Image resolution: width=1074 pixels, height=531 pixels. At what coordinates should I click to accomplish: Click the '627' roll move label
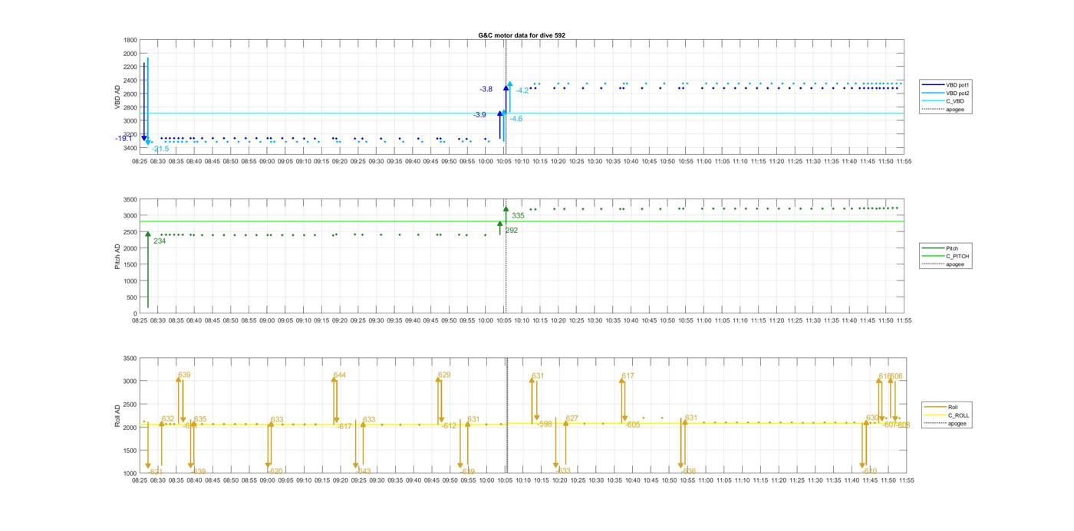(x=572, y=418)
